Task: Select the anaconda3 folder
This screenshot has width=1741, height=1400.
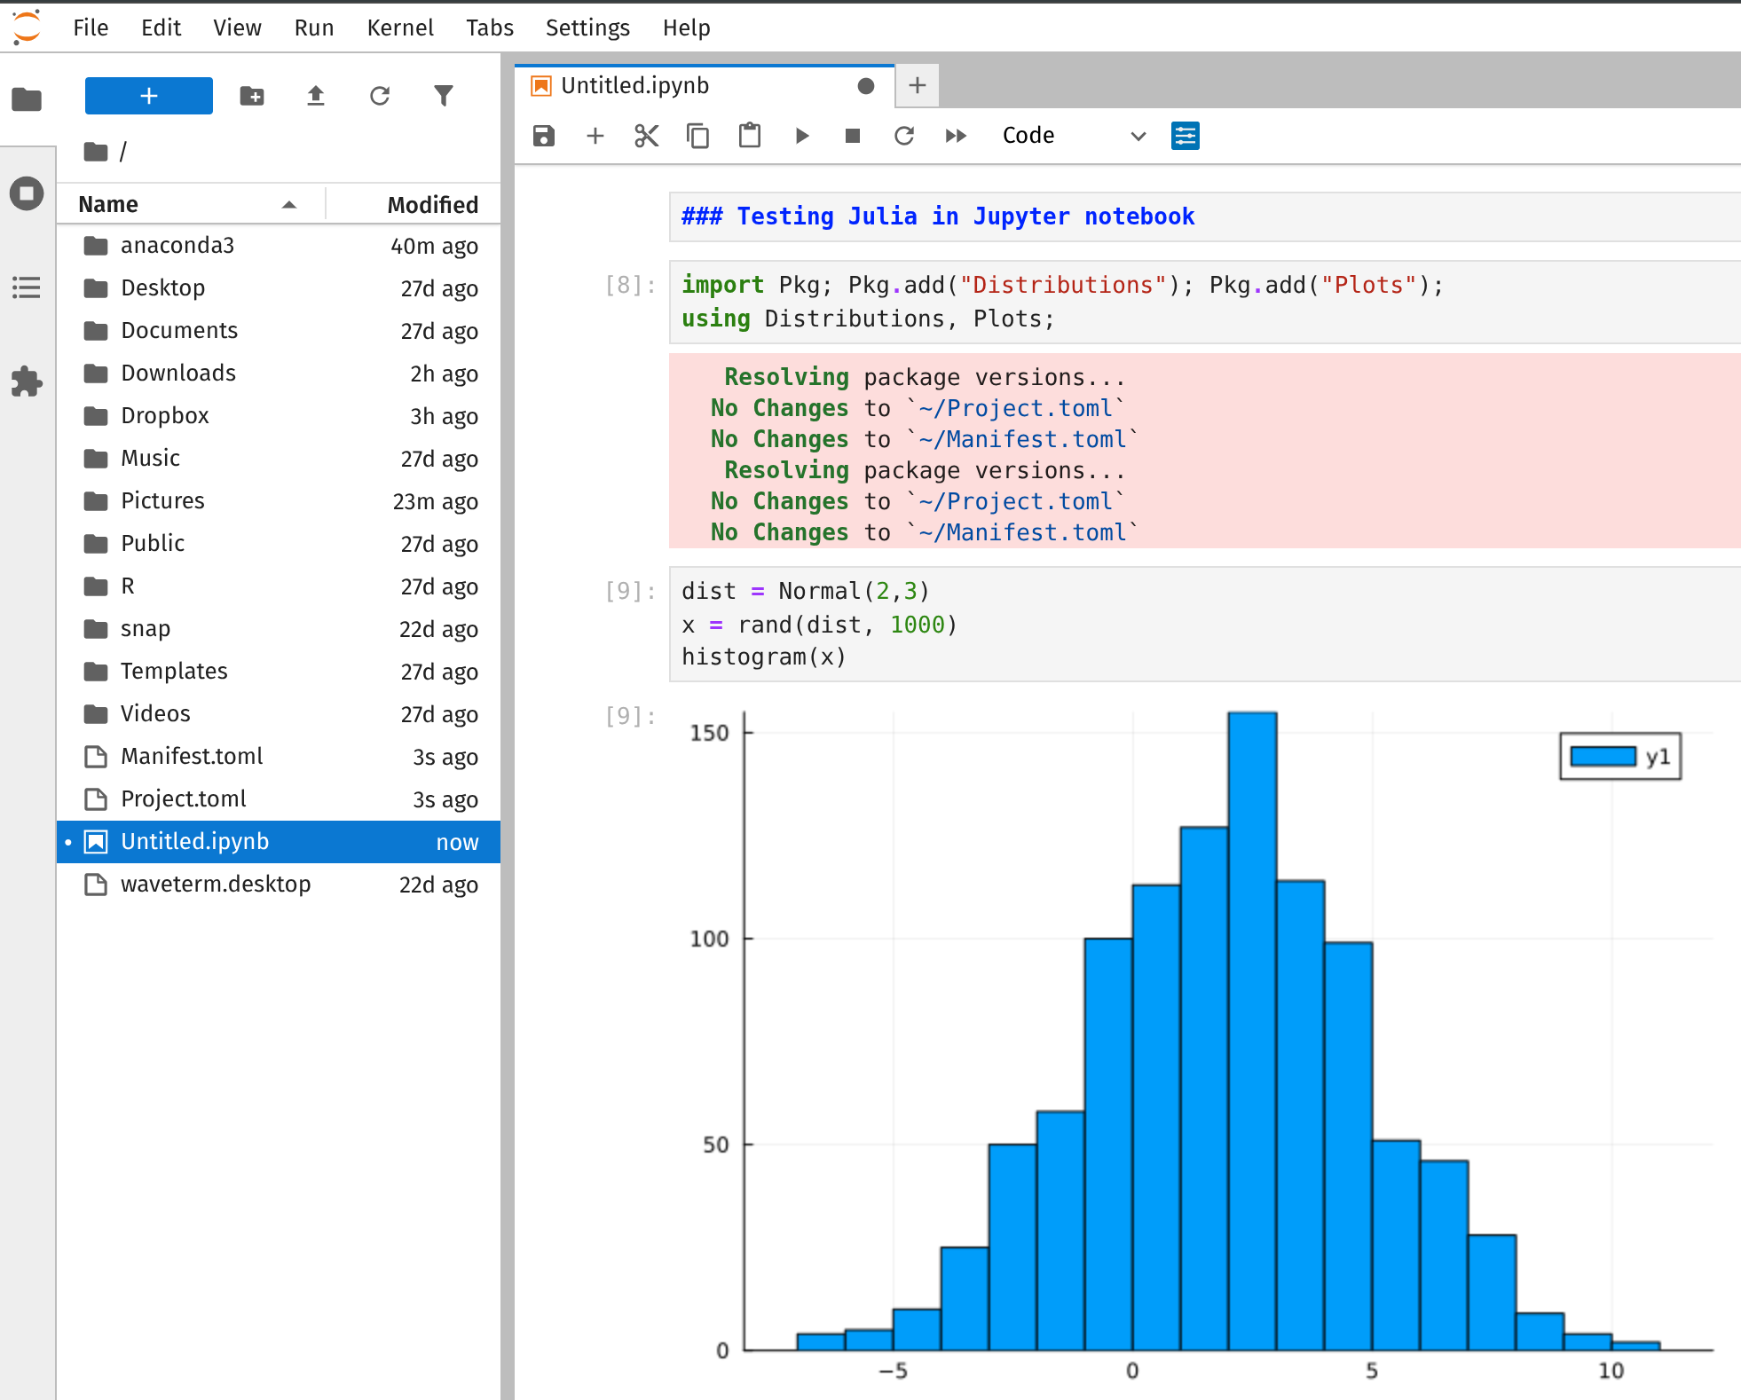Action: (x=279, y=245)
